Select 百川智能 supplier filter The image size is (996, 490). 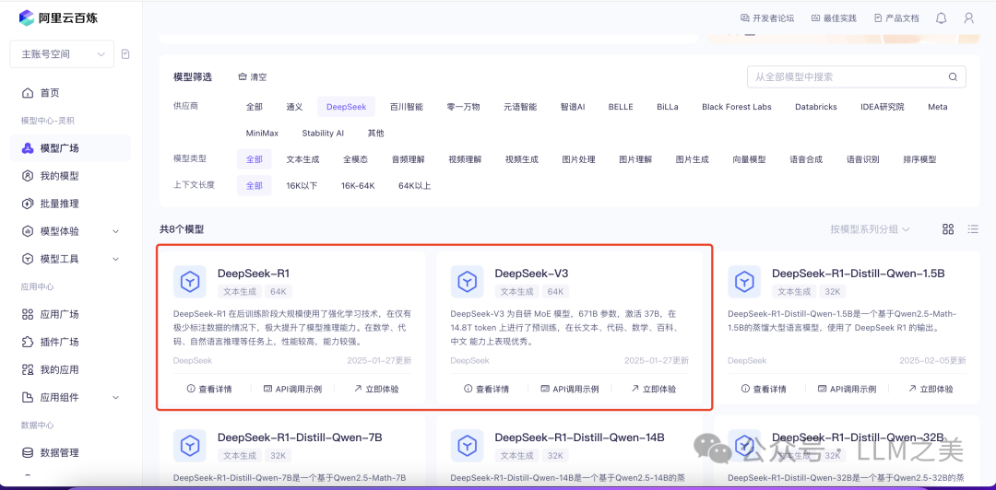[407, 107]
